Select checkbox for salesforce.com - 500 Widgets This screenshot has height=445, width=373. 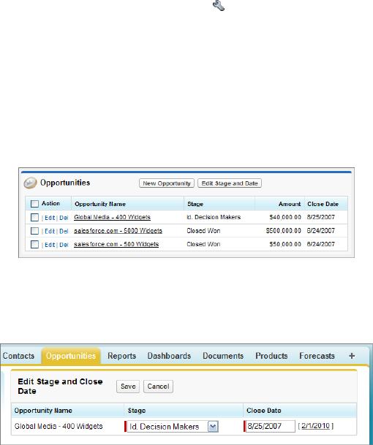coord(34,244)
